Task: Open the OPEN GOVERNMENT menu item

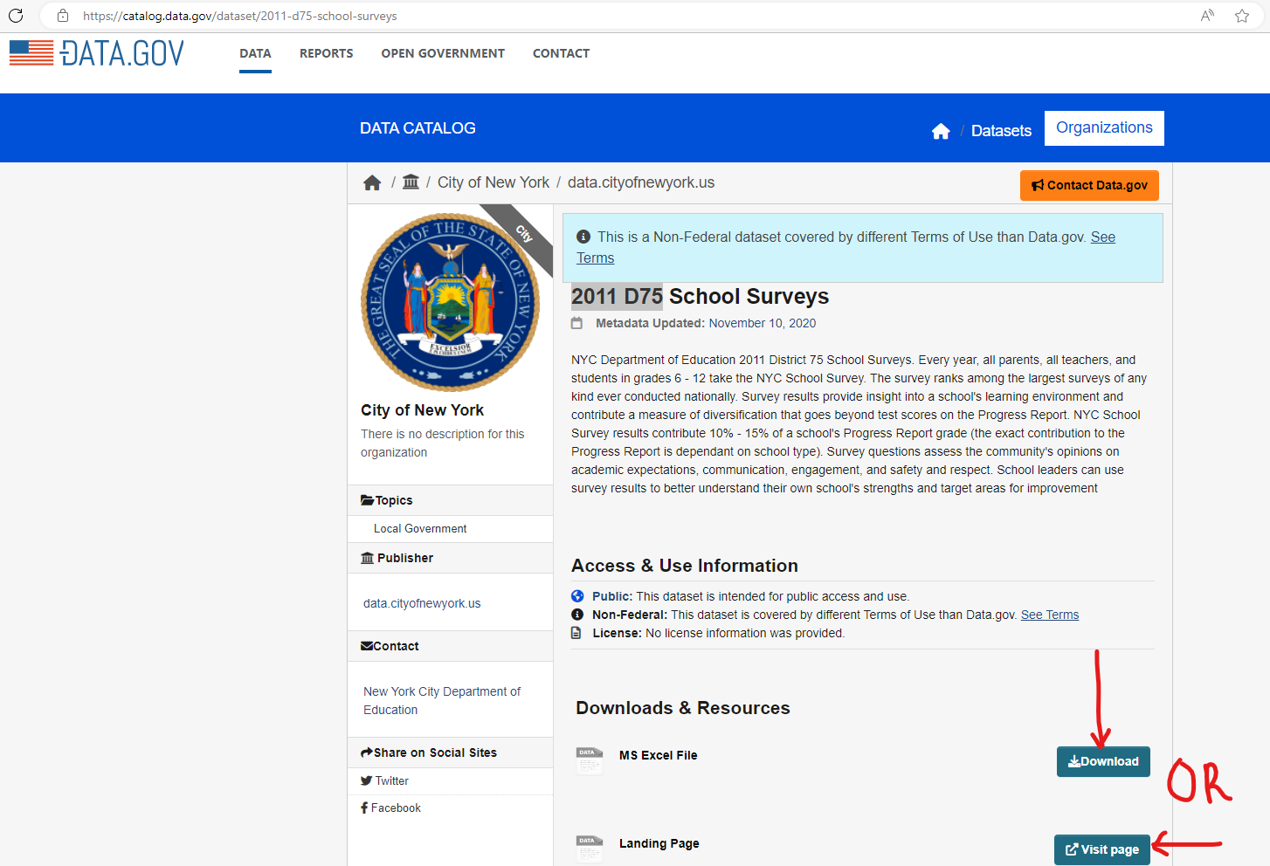Action: tap(443, 53)
